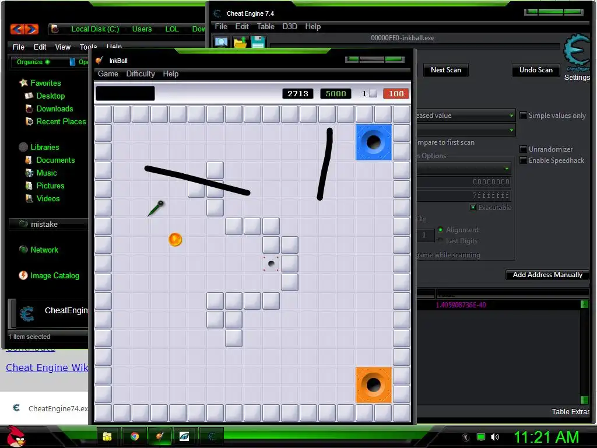
Task: Toggle Simple values only checkbox
Action: coord(523,116)
